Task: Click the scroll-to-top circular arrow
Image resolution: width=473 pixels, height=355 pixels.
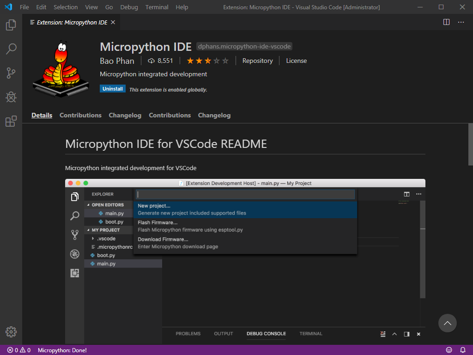Action: [447, 323]
